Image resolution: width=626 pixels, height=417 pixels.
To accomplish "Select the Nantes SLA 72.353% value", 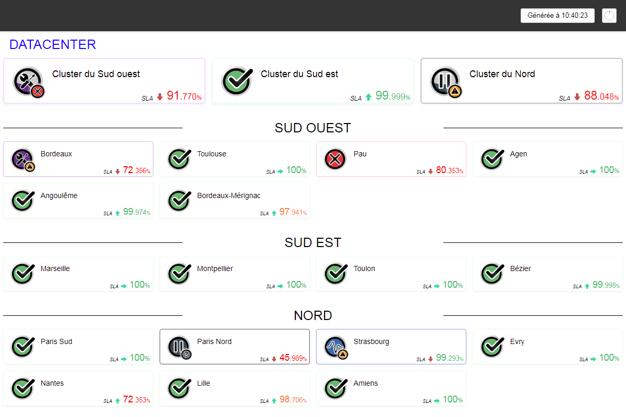I will point(136,400).
